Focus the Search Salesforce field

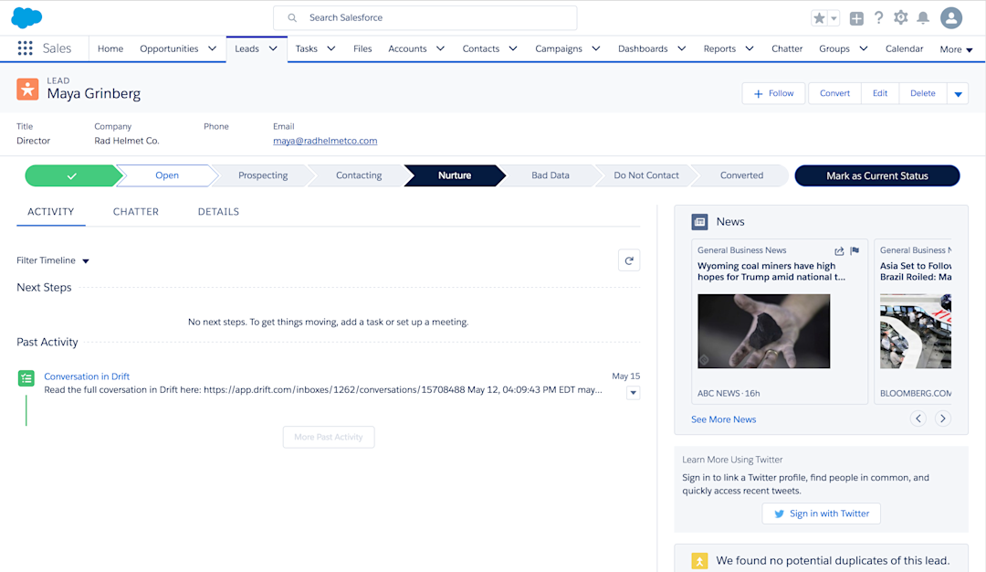coord(425,17)
